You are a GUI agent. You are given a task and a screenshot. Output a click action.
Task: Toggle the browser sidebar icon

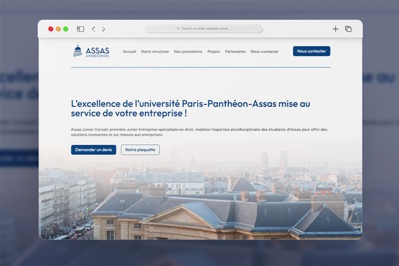pyautogui.click(x=80, y=29)
